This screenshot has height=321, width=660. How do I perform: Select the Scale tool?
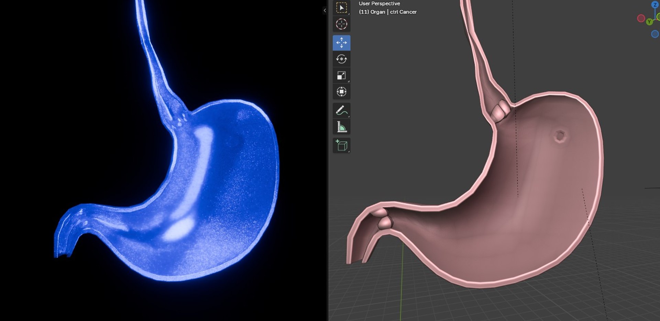pos(341,76)
